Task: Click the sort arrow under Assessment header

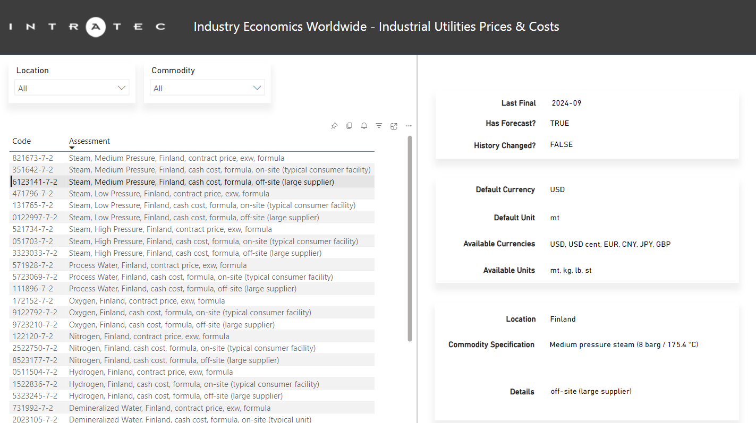Action: (x=72, y=148)
